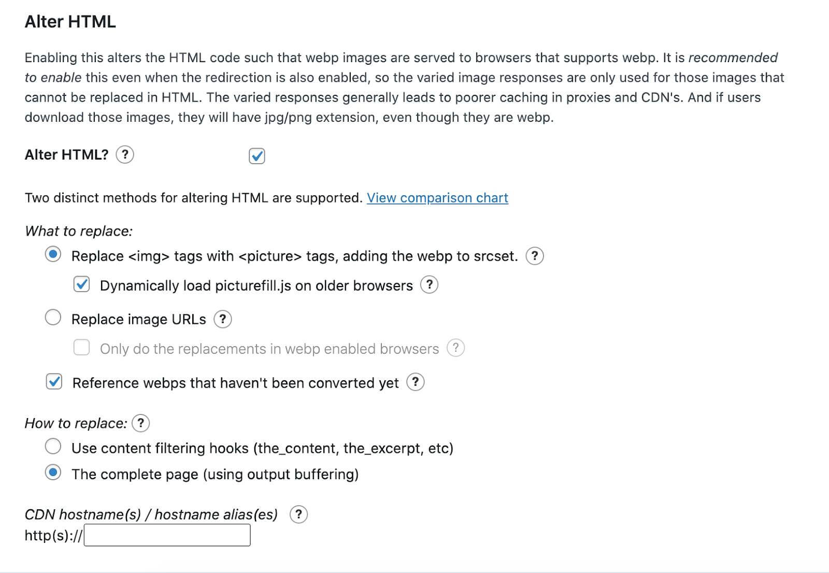
Task: Open help for the "Alter HTML?" setting
Action: click(125, 154)
